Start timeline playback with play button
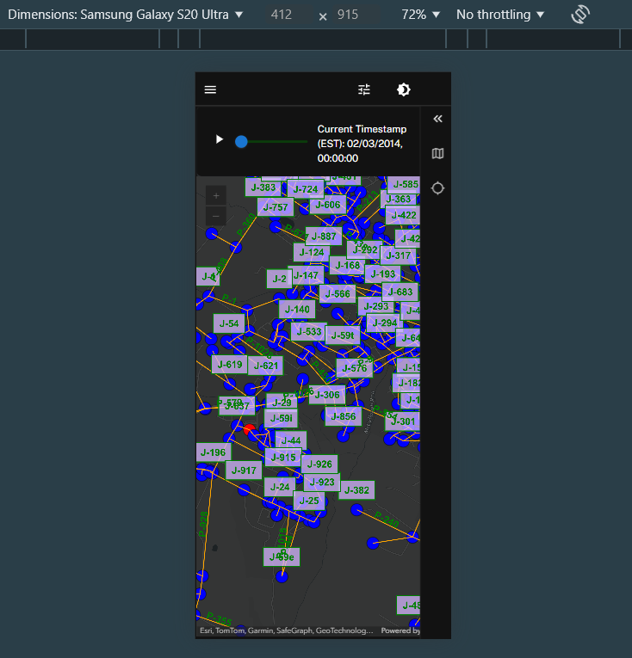This screenshot has width=632, height=658. 219,138
